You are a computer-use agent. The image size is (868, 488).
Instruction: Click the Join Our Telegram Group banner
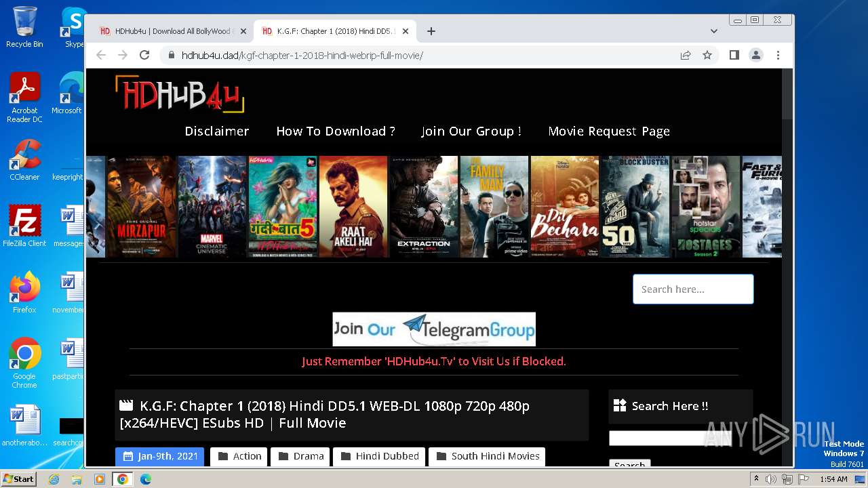[434, 329]
